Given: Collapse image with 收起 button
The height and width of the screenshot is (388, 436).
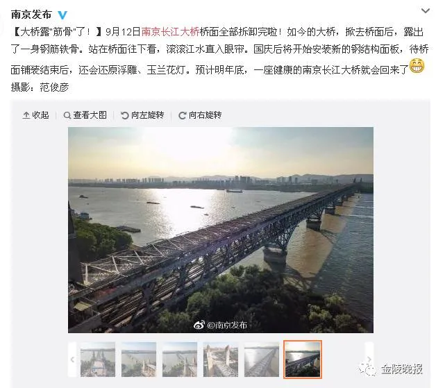Looking at the screenshot, I should 35,115.
